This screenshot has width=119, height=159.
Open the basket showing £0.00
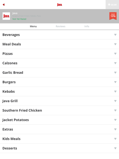coord(112,5)
